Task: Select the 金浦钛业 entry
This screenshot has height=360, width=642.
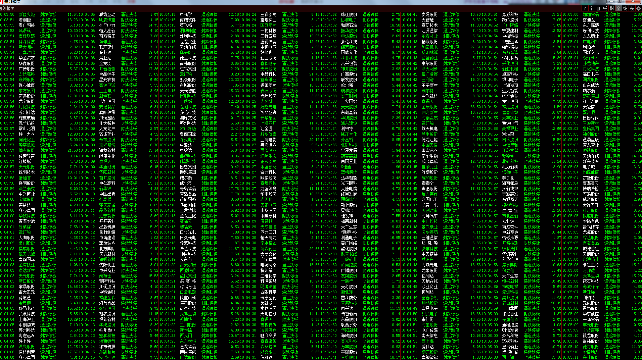Action: coord(27,265)
